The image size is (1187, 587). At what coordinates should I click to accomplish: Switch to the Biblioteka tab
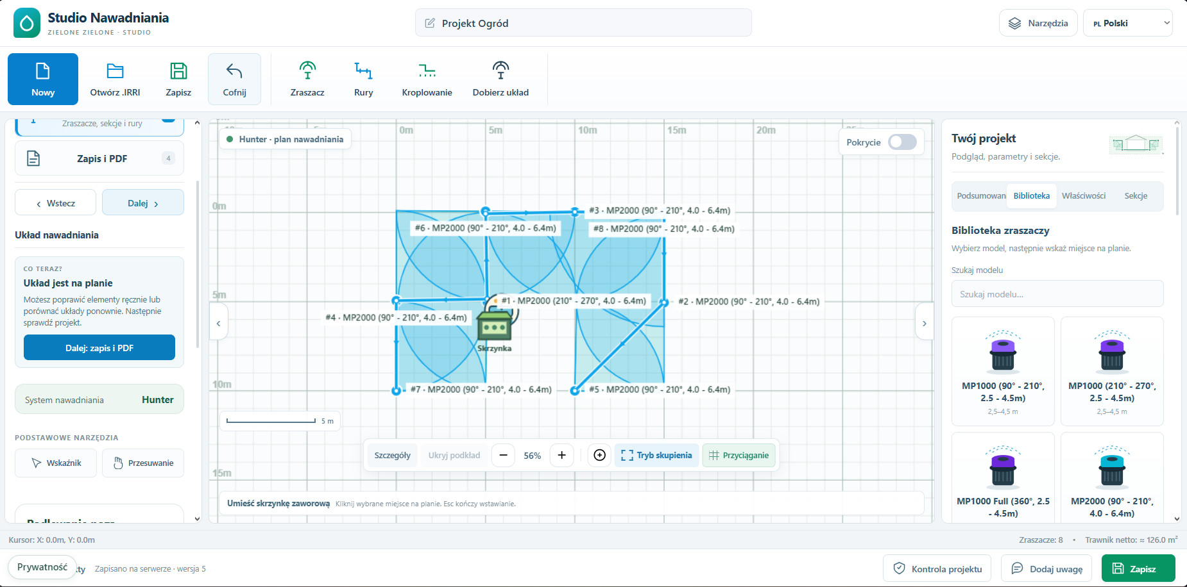(x=1032, y=196)
